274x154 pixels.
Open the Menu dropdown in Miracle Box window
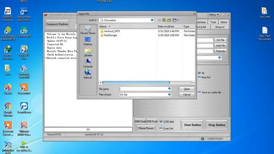pos(214,15)
